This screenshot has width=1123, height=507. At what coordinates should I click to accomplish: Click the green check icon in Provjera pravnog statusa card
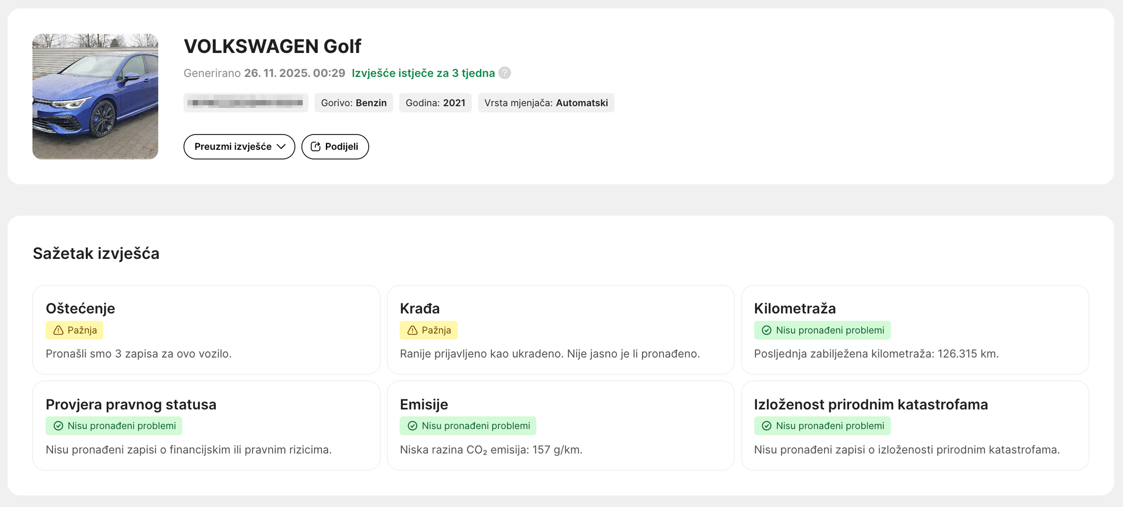(58, 425)
